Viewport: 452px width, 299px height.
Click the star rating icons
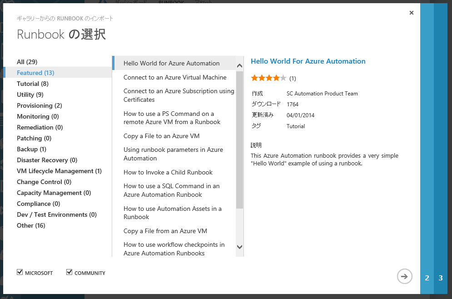[x=268, y=78]
